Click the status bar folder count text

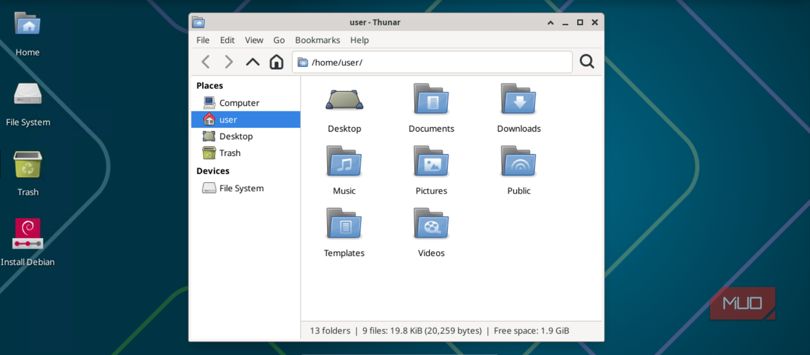(x=330, y=331)
